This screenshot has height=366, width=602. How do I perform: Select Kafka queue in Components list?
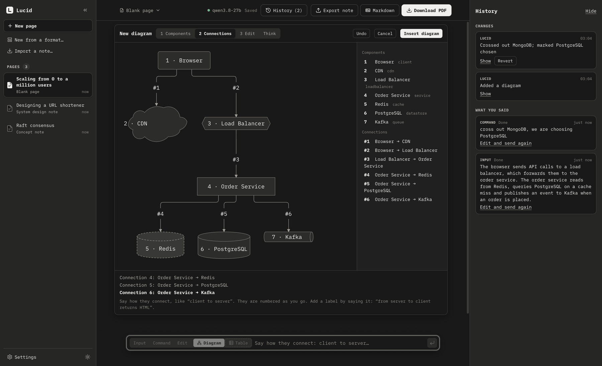(401, 122)
